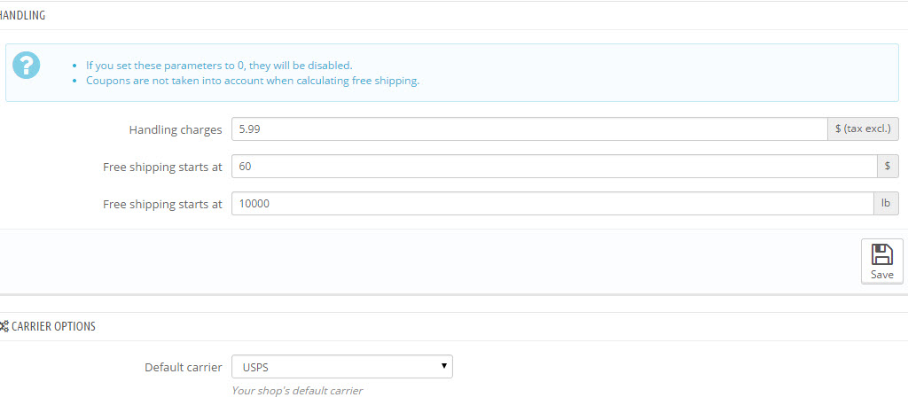This screenshot has height=413, width=908.
Task: Click the "$ (tax excl.)" suffix label
Action: click(x=864, y=129)
